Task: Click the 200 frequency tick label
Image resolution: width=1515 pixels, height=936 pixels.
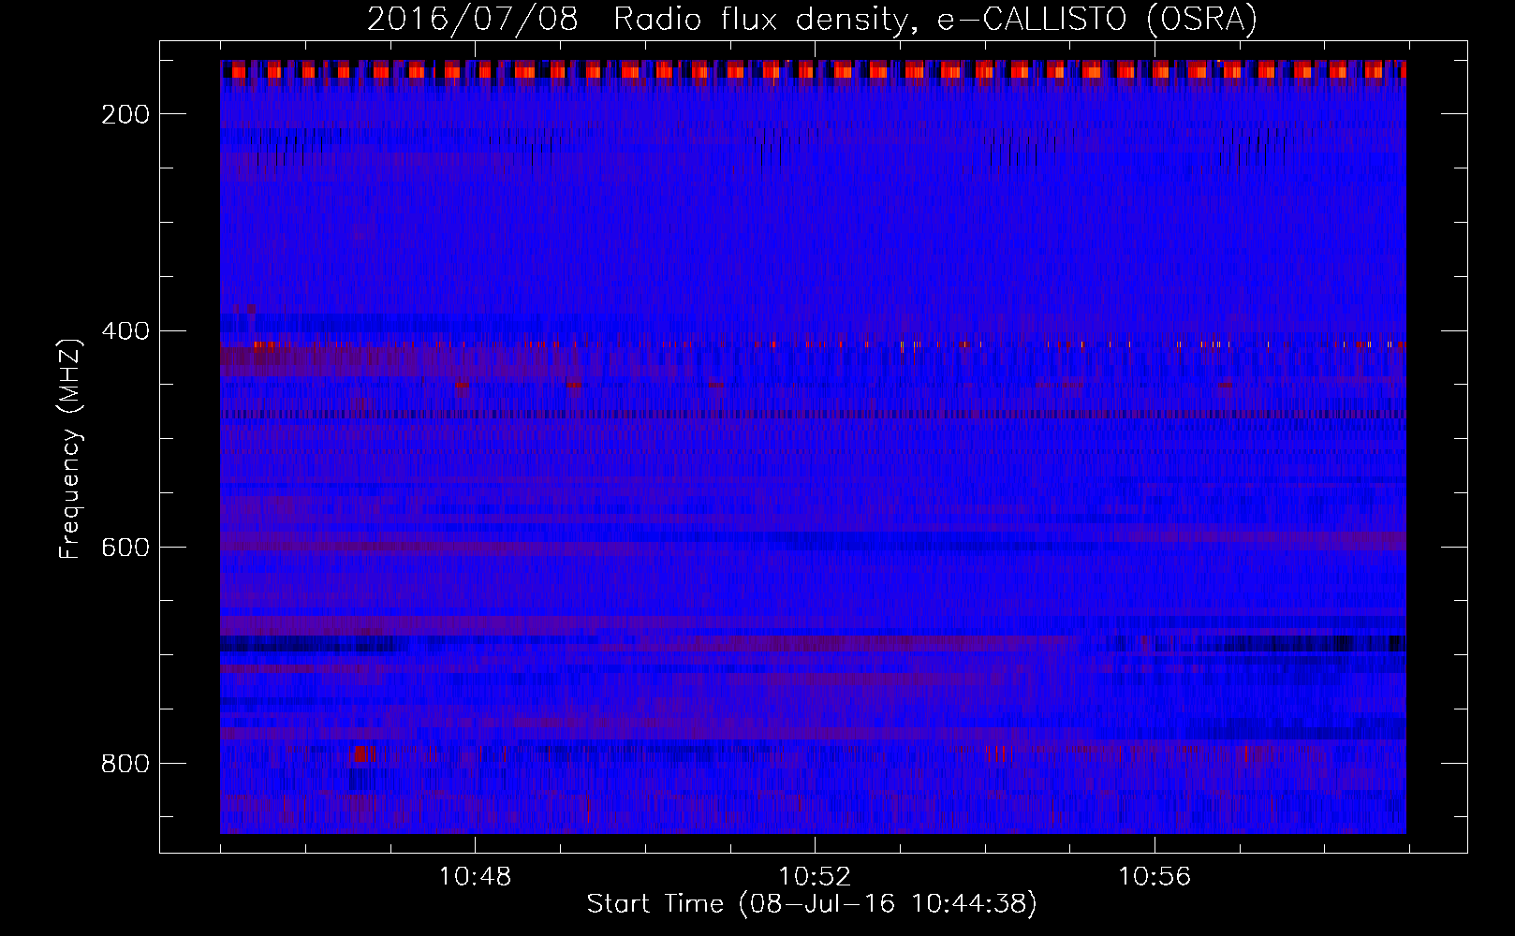Action: point(125,114)
